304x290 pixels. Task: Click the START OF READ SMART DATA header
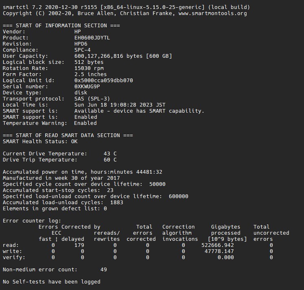(x=68, y=135)
